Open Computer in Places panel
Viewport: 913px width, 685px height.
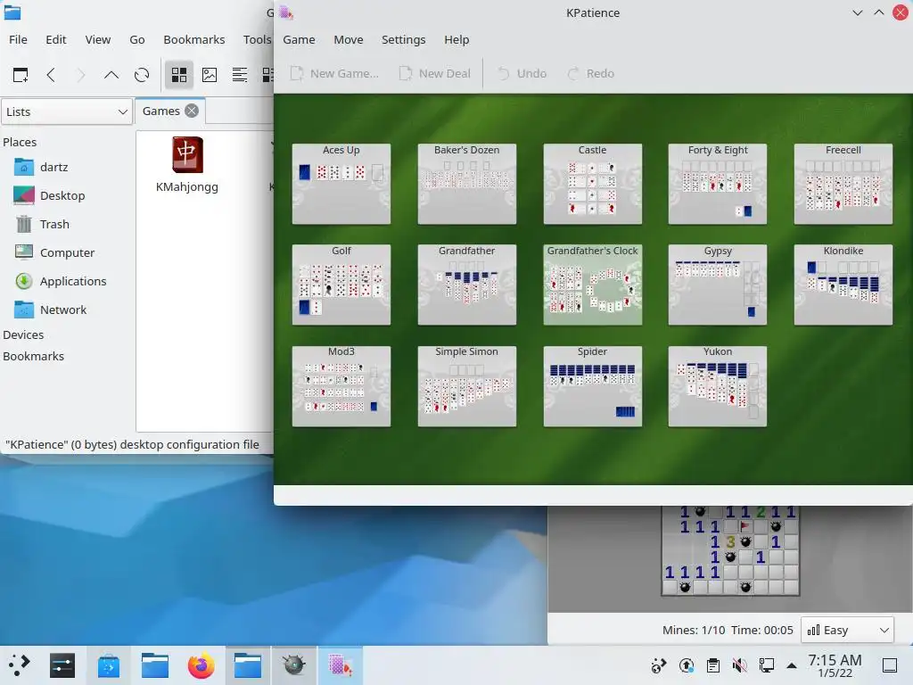point(67,252)
